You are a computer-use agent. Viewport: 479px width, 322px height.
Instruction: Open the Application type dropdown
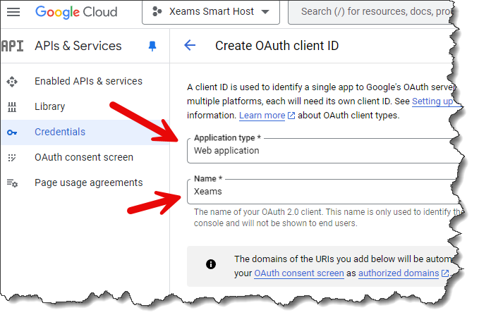pos(324,151)
